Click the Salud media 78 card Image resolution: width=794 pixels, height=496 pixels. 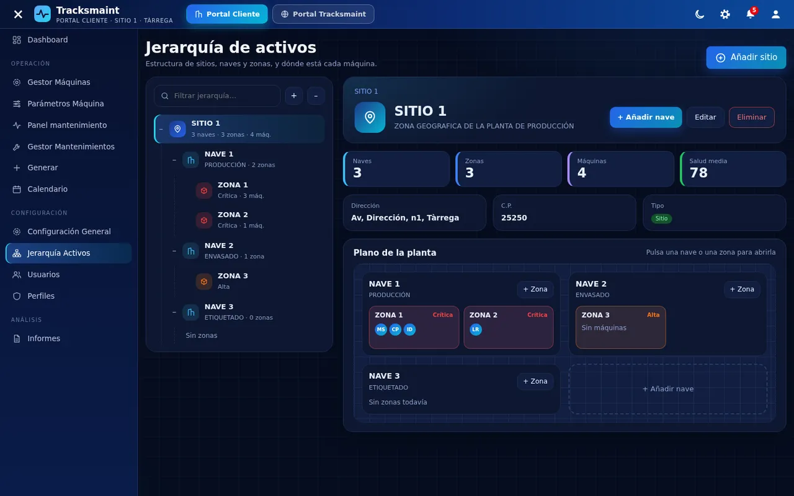point(733,169)
